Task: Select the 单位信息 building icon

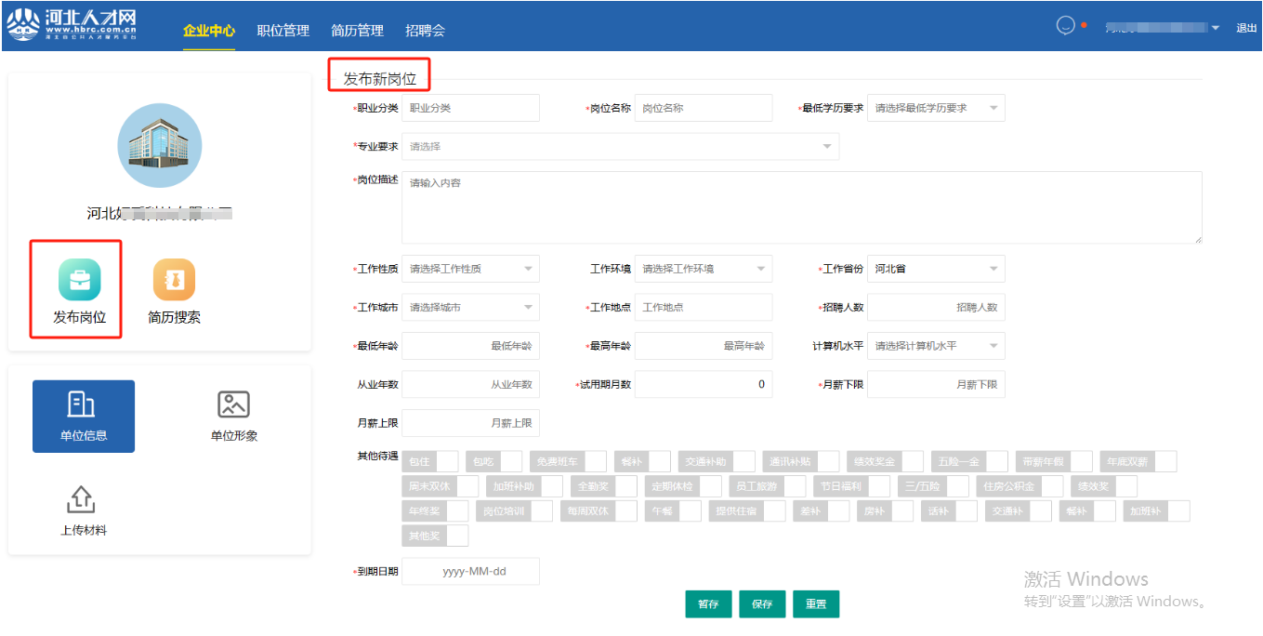Action: [x=83, y=404]
